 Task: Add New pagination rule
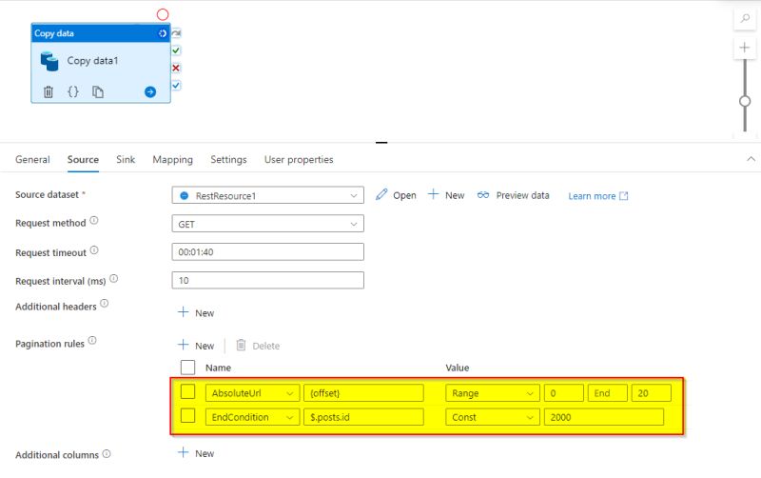[x=196, y=346]
